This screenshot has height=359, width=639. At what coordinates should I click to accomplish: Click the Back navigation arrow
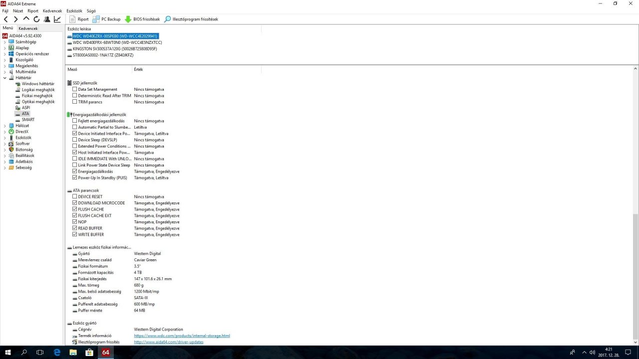[x=6, y=19]
